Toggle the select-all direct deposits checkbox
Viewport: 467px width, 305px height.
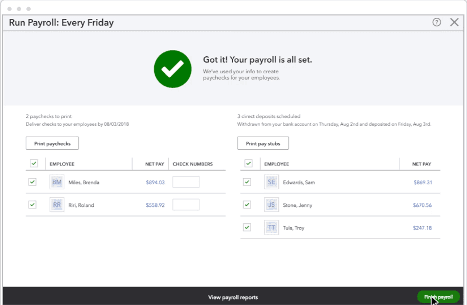coord(247,163)
